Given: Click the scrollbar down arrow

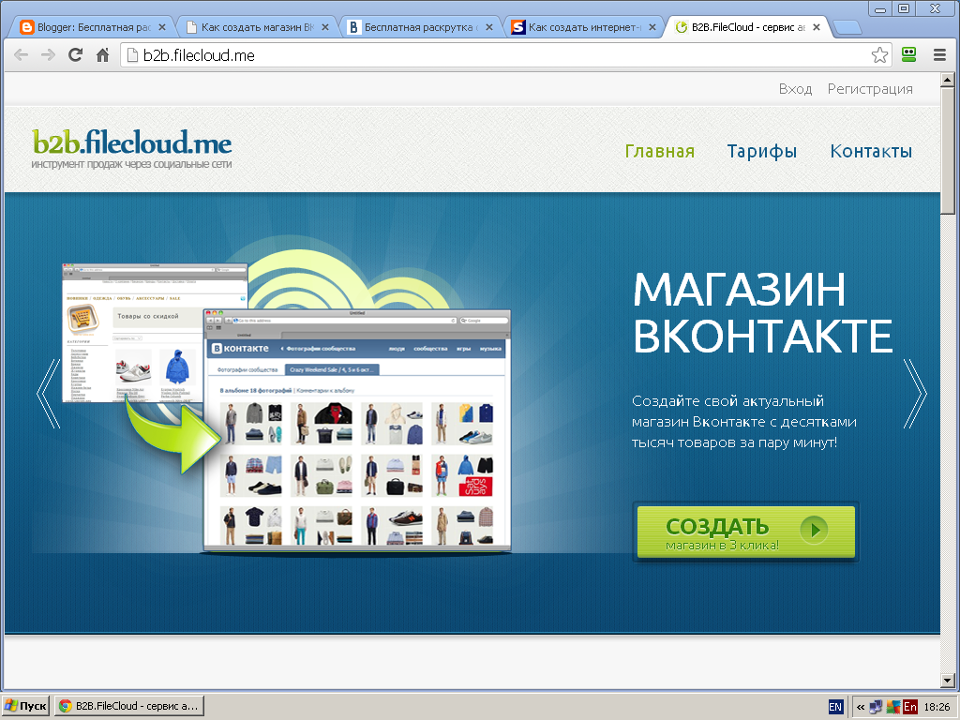Looking at the screenshot, I should click(947, 680).
